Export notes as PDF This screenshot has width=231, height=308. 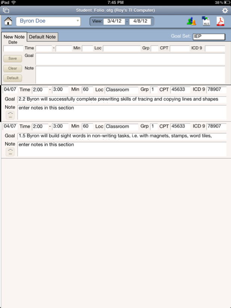(x=220, y=21)
